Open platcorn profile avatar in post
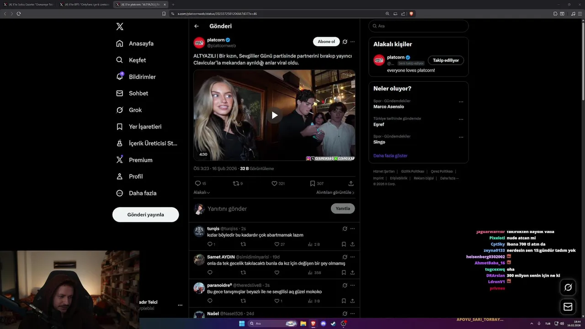Viewport: 585px width, 329px height. pos(199,43)
